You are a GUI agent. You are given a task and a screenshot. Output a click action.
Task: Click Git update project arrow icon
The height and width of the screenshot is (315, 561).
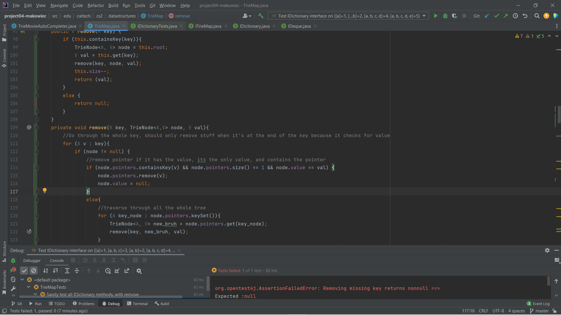tap(487, 16)
